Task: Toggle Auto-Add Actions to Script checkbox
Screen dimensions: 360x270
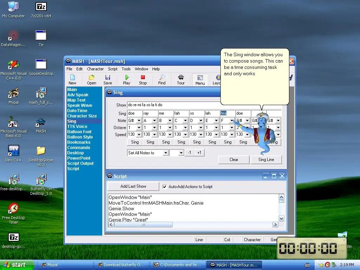Action: (x=165, y=187)
